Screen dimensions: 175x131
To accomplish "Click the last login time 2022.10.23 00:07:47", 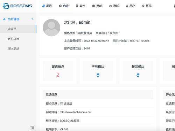I will click(96, 41).
